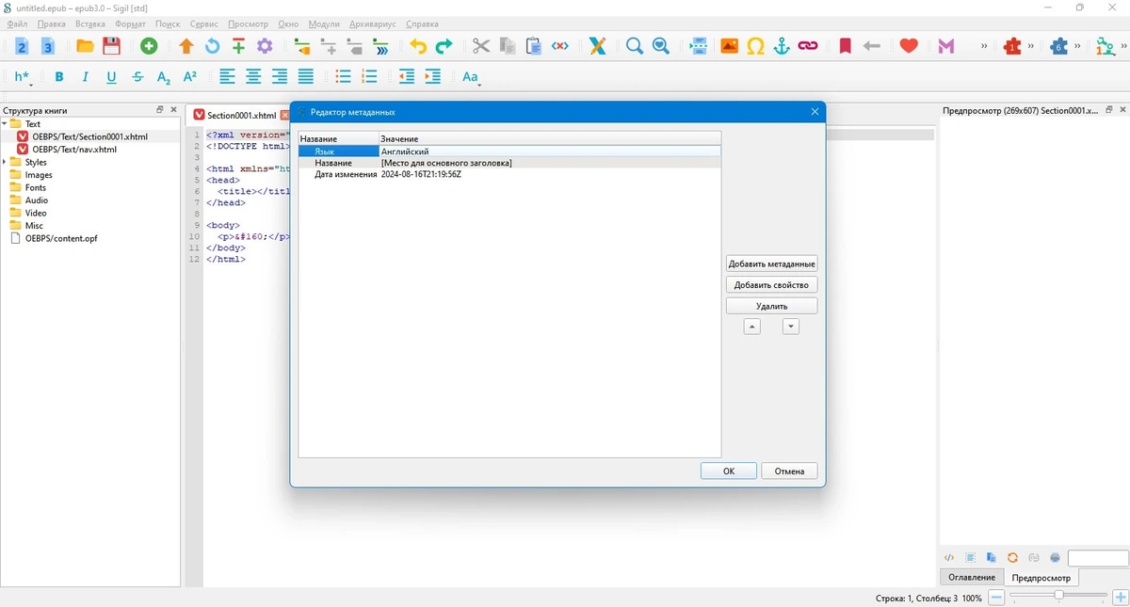Select the Дата изменения metadata row
This screenshot has width=1130, height=607.
(x=509, y=174)
